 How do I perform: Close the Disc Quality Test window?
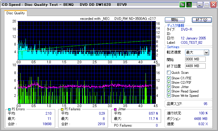click(x=214, y=5)
